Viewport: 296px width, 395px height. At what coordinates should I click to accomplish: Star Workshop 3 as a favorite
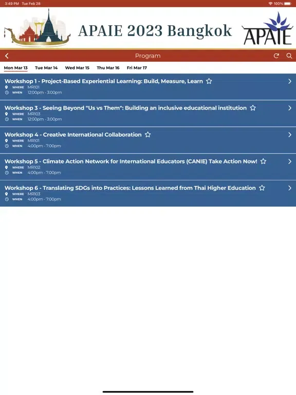253,108
